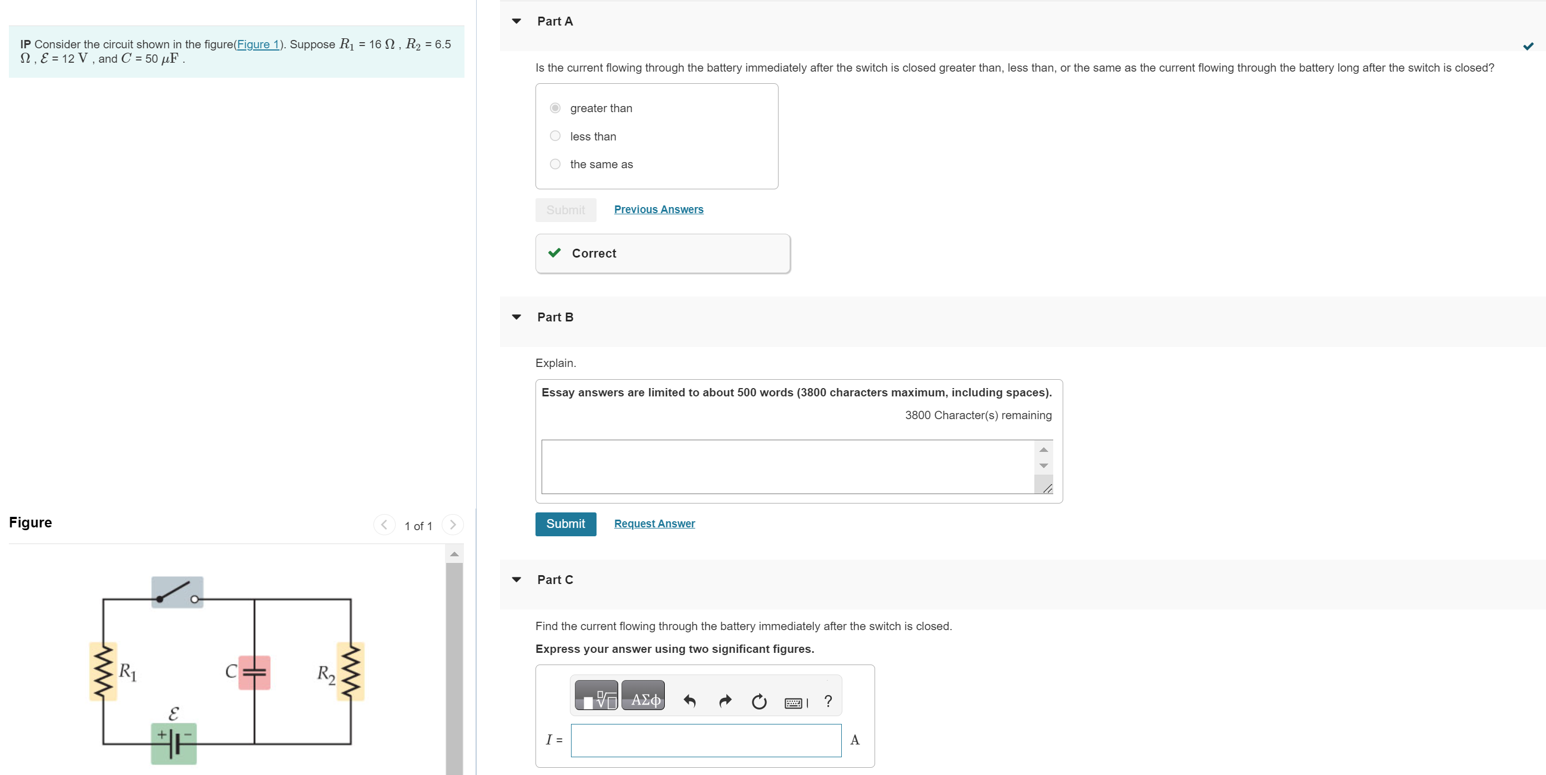
Task: Choose 'the same as' radio option
Action: pos(555,164)
